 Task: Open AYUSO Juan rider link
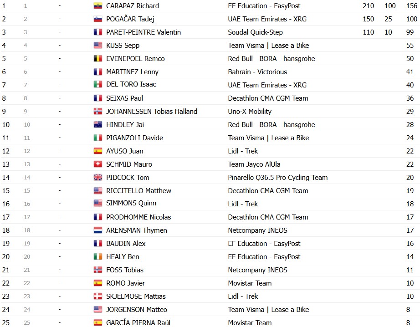(125, 151)
